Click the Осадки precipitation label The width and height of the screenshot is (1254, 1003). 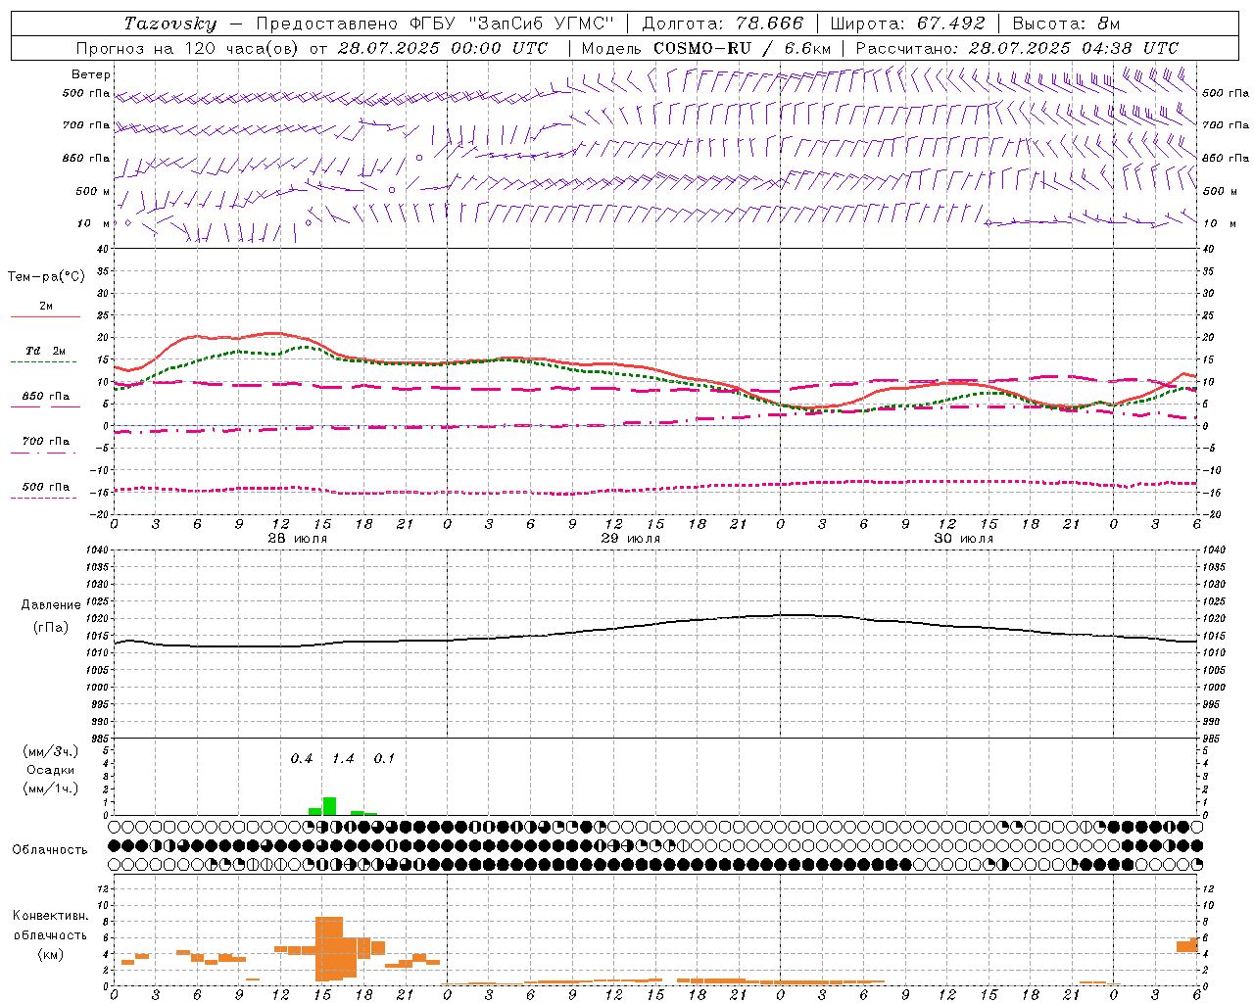pyautogui.click(x=51, y=770)
